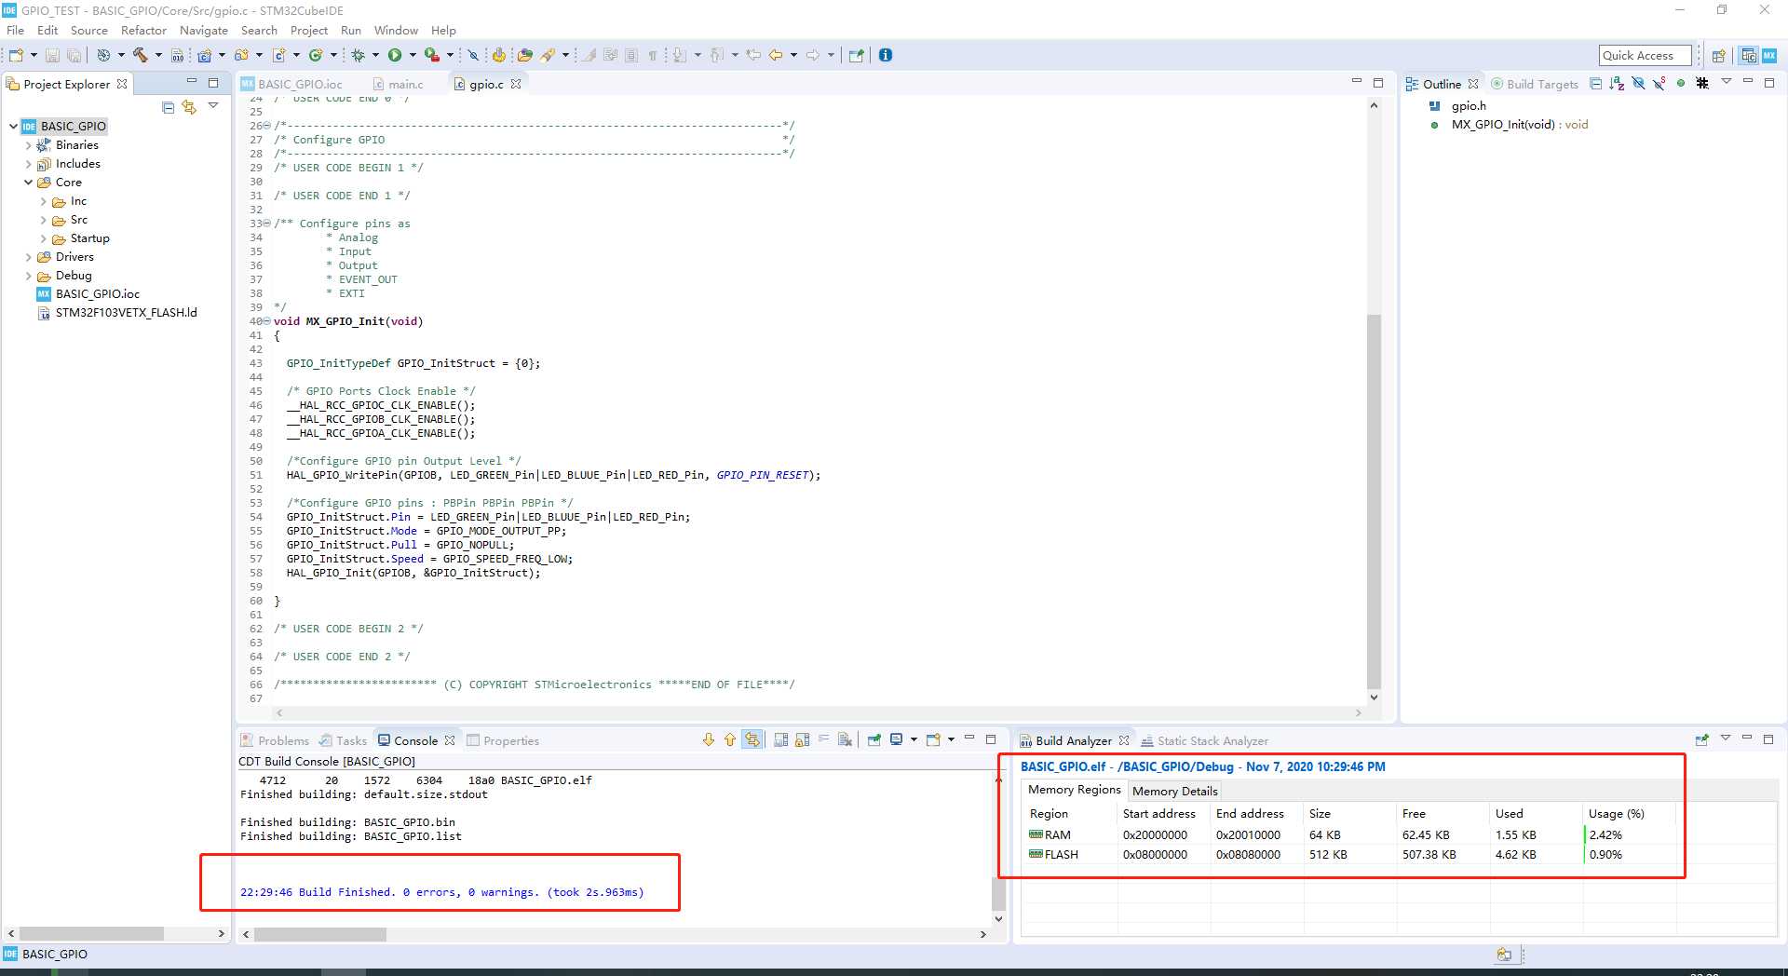Expand the Includes tree node
Viewport: 1788px width, 976px height.
tap(28, 164)
